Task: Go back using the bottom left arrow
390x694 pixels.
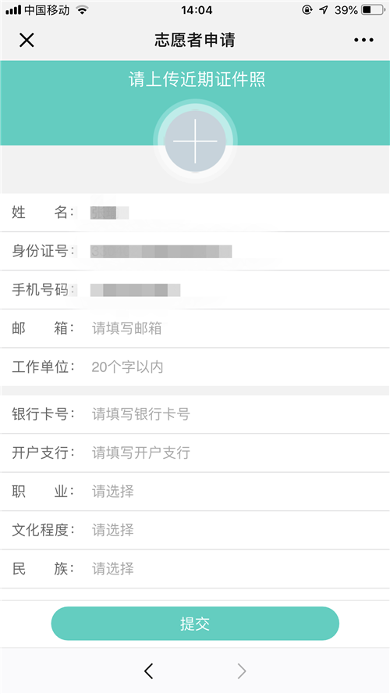Action: point(149,671)
